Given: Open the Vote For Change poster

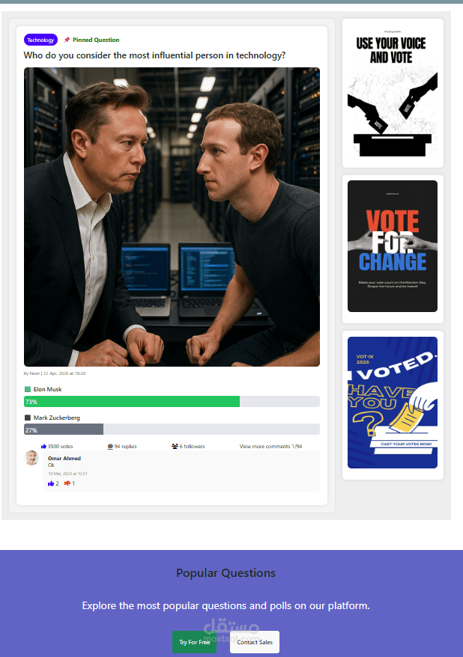Looking at the screenshot, I should 393,246.
